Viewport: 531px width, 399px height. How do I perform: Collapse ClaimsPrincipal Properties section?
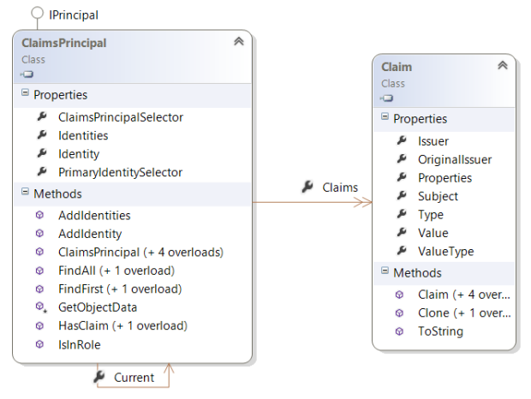[x=26, y=94]
